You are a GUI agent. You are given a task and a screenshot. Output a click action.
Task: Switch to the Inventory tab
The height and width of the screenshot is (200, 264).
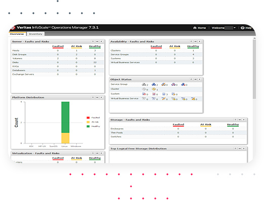pos(35,34)
